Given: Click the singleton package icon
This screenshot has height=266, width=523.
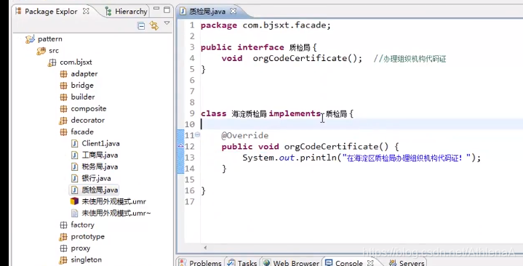Looking at the screenshot, I should pyautogui.click(x=63, y=260).
